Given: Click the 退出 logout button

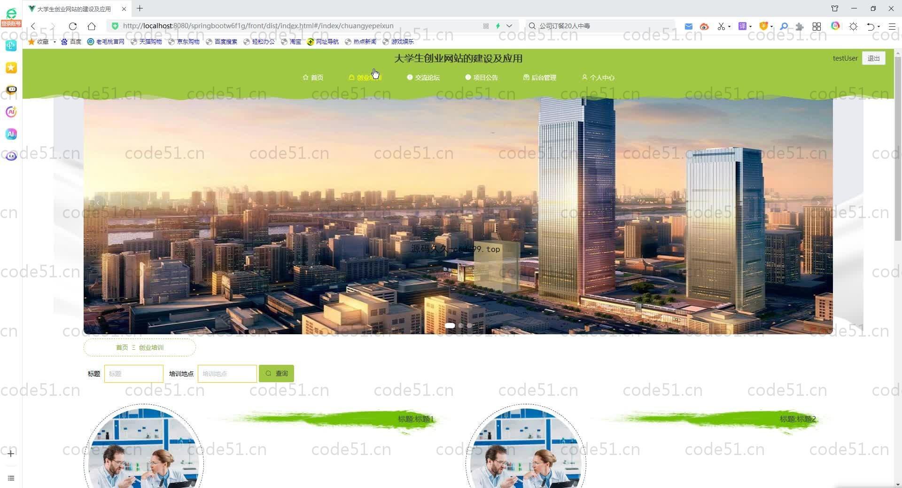Looking at the screenshot, I should pos(874,58).
